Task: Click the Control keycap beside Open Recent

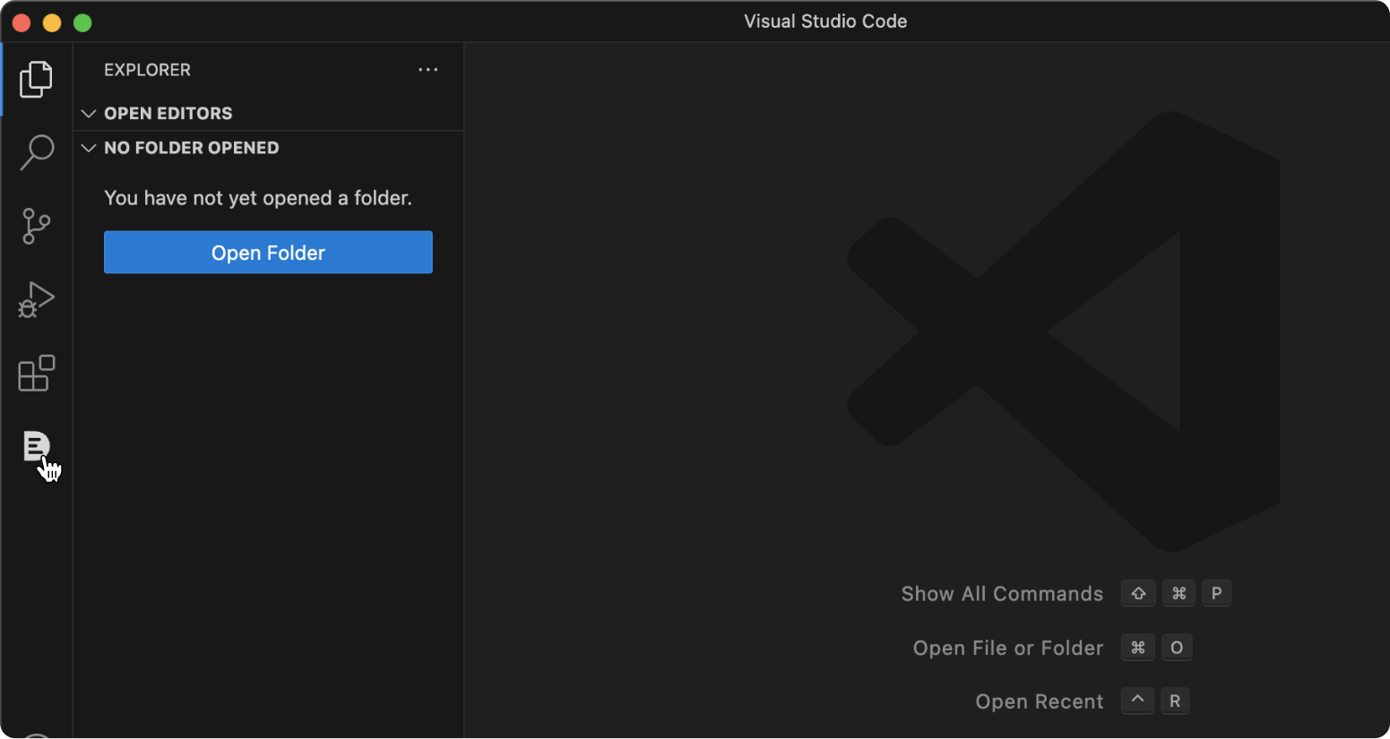Action: coord(1137,700)
